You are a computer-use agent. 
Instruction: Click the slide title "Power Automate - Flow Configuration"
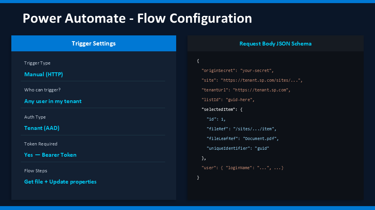pyautogui.click(x=137, y=18)
